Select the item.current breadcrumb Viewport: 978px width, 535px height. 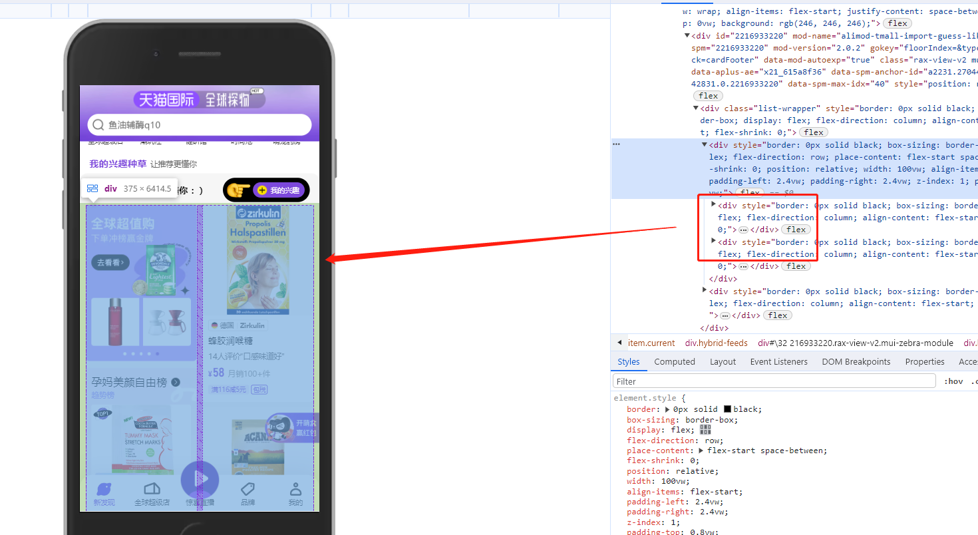651,343
